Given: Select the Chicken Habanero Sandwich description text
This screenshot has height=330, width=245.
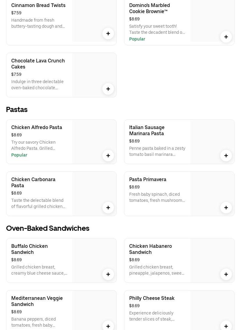Looking at the screenshot, I should click(x=157, y=270).
